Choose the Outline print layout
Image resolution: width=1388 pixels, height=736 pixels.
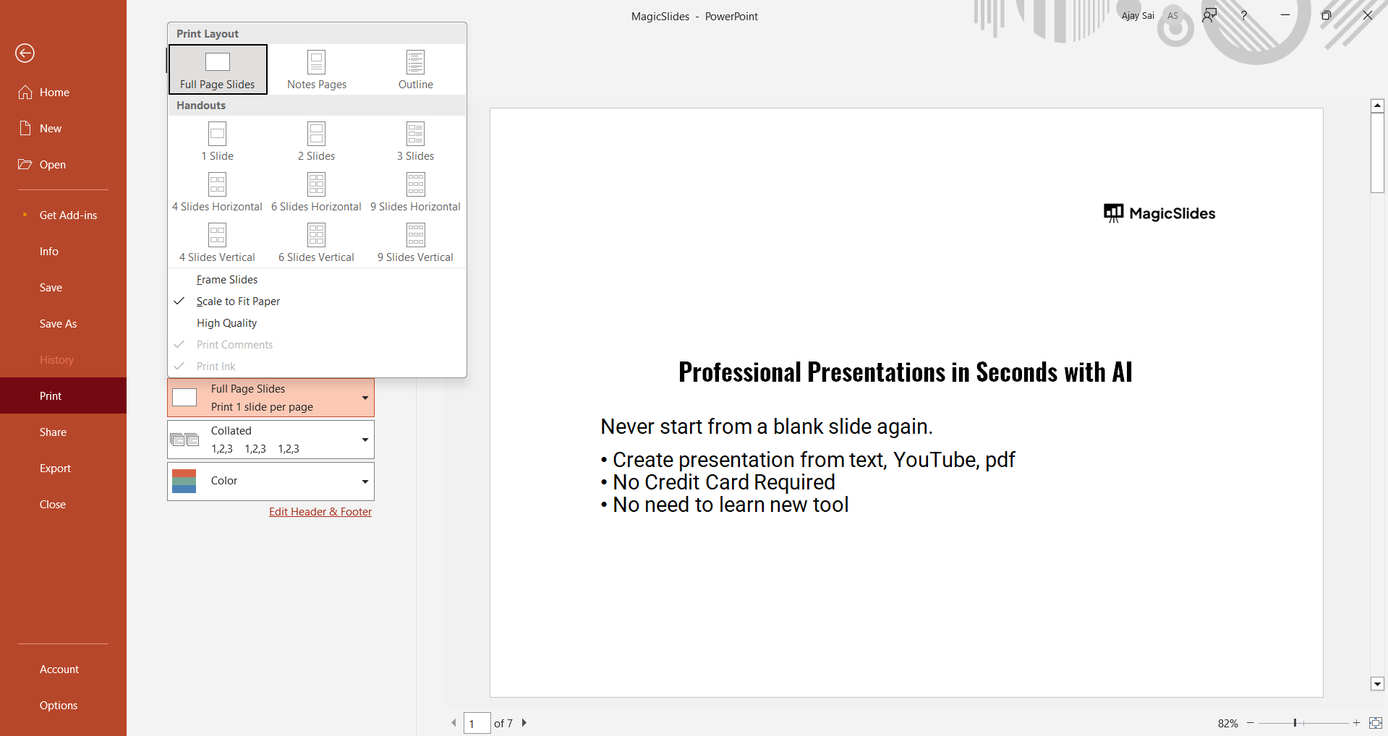tap(415, 70)
